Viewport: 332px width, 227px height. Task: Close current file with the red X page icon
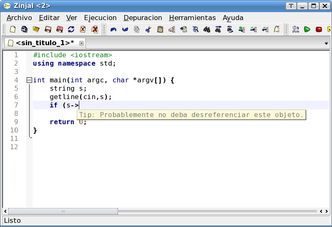pos(83,29)
